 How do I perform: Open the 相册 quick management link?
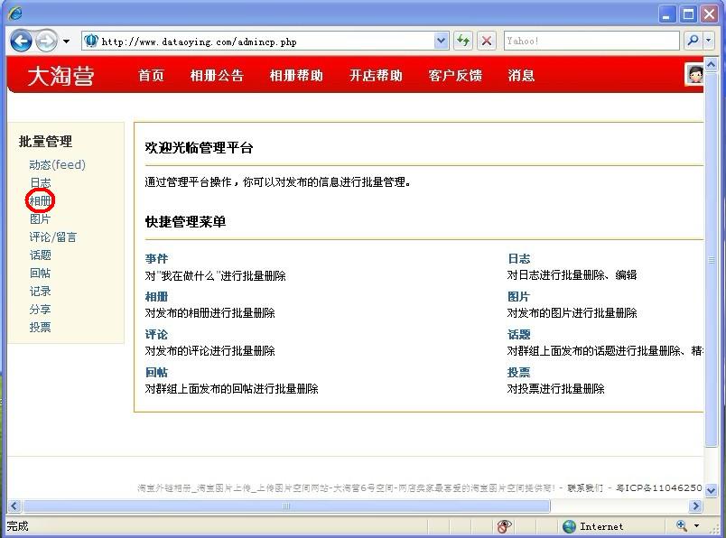pyautogui.click(x=156, y=297)
